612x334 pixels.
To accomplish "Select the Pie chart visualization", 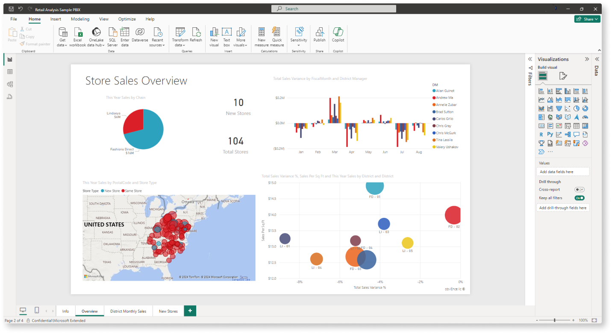I will (577, 108).
